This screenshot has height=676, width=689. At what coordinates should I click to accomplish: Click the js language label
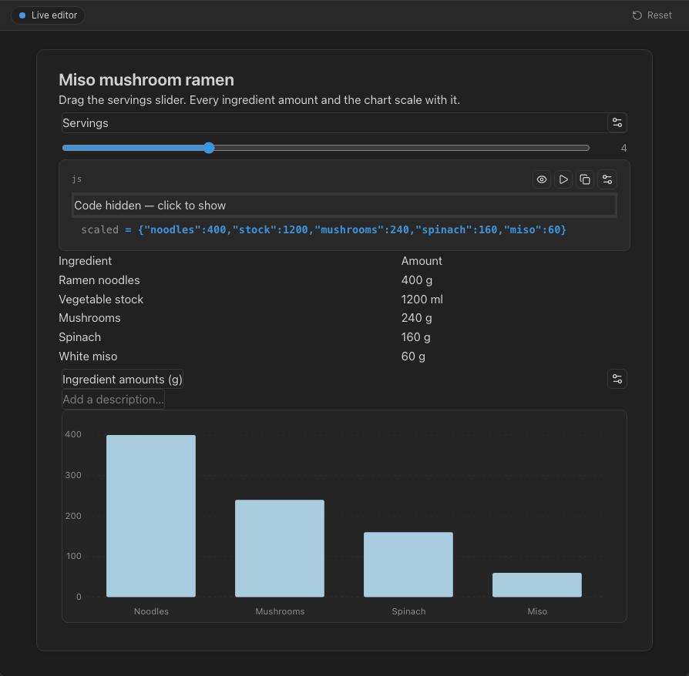[x=77, y=179]
